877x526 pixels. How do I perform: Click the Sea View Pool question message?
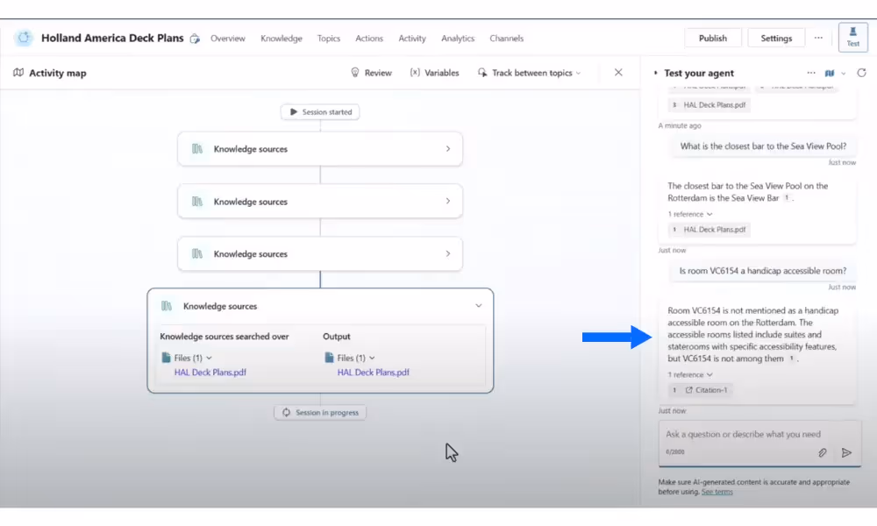click(763, 146)
